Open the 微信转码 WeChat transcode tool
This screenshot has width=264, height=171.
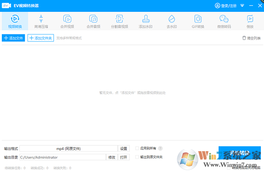coord(224,21)
